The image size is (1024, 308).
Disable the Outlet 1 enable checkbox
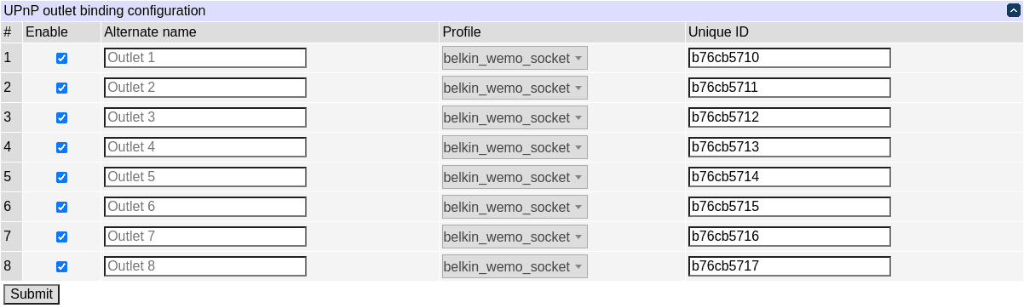(x=61, y=58)
